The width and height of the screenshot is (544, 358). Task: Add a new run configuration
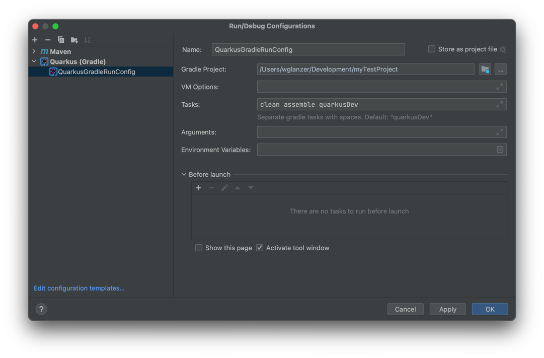coord(35,40)
